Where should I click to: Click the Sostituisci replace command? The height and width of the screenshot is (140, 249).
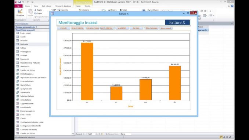(153, 10)
